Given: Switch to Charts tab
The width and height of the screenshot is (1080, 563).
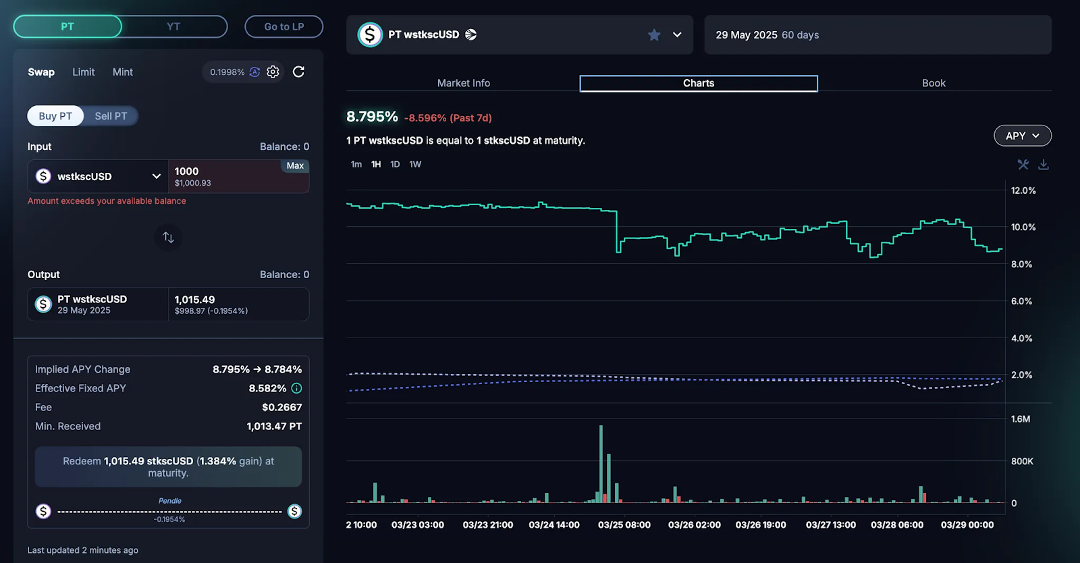Looking at the screenshot, I should point(699,83).
